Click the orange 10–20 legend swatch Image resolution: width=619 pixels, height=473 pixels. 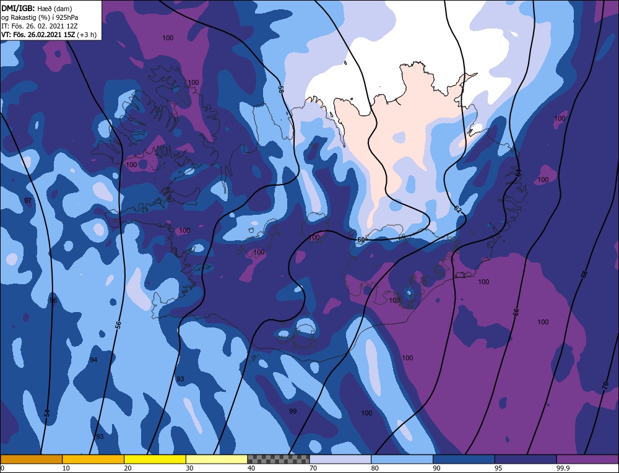93,459
